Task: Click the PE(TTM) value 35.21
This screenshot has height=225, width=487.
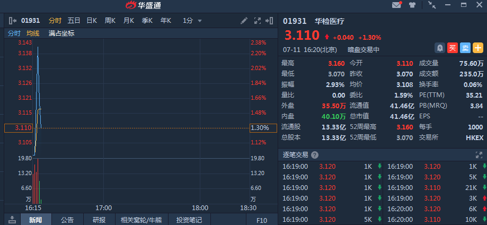Action: pos(474,95)
